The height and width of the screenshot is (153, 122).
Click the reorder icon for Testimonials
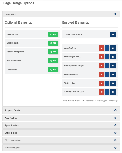107,83
